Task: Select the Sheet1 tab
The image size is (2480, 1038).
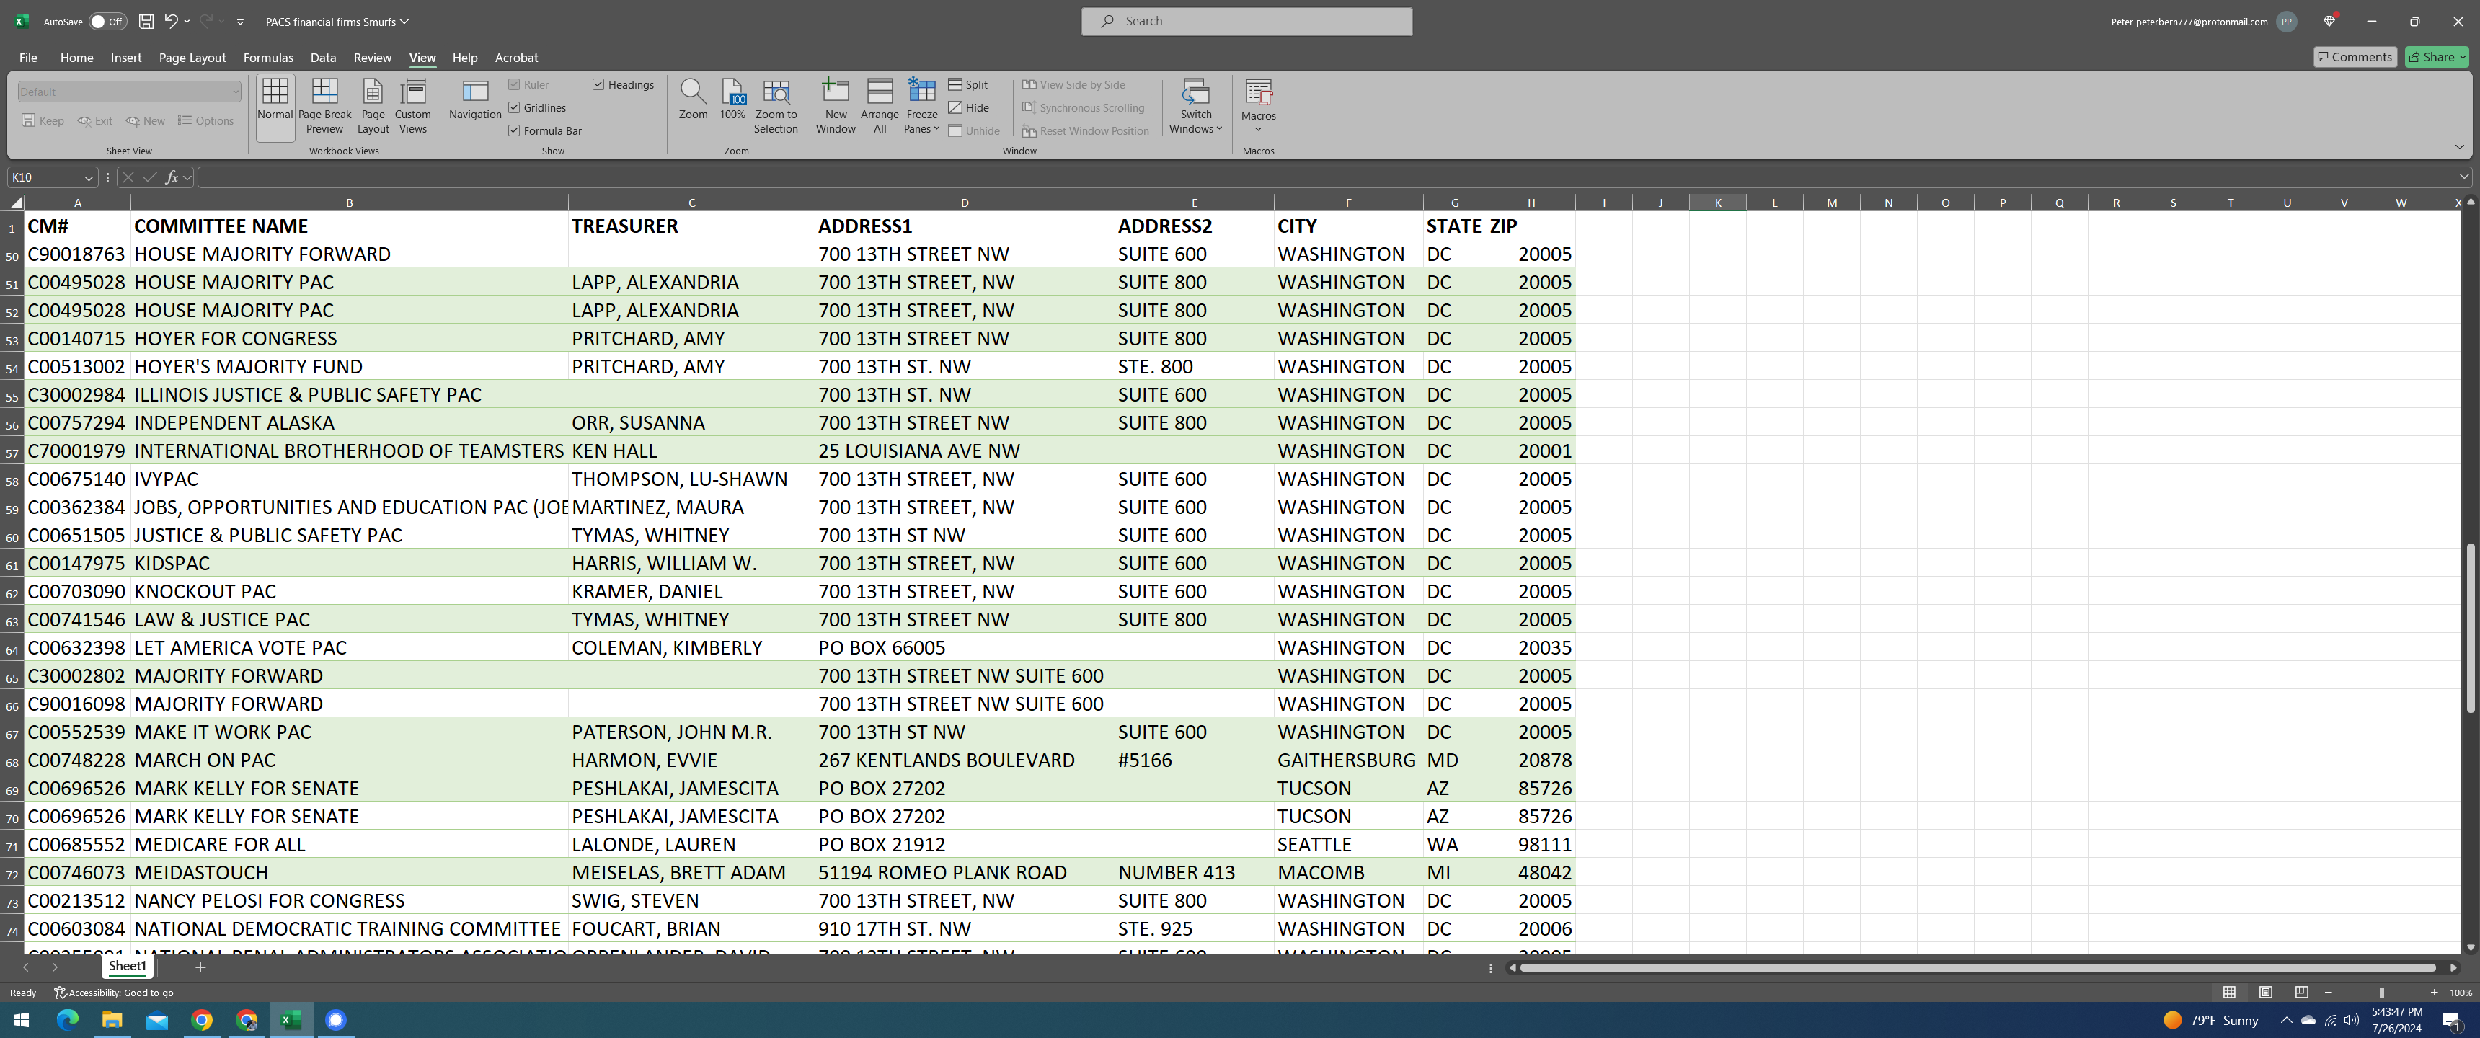Action: point(127,966)
